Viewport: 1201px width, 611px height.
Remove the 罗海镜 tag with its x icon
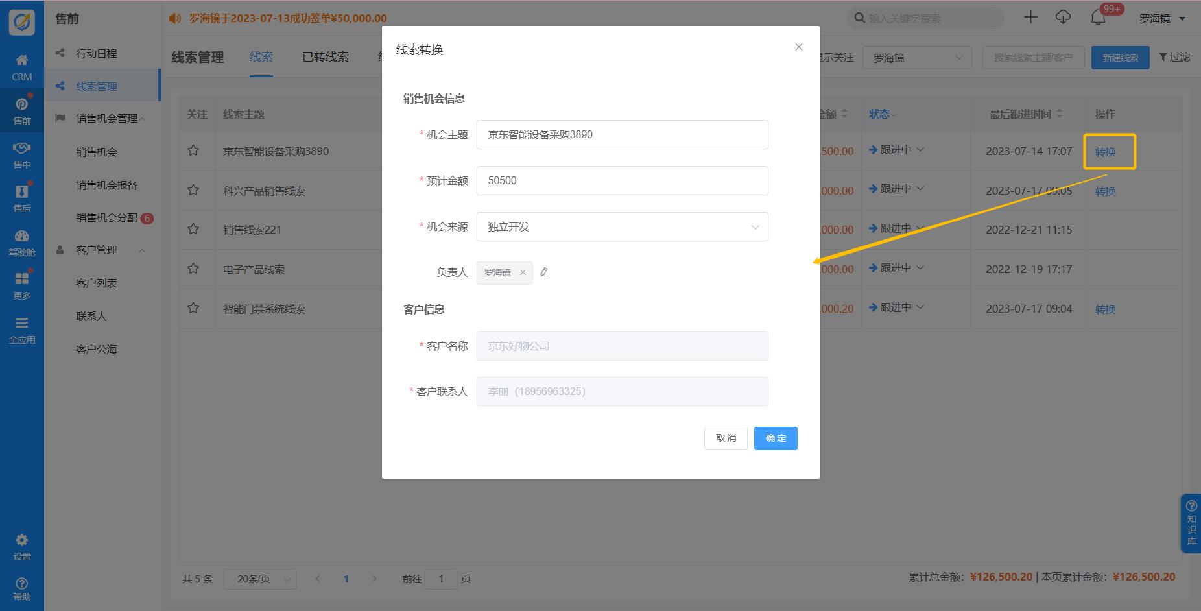click(x=523, y=272)
